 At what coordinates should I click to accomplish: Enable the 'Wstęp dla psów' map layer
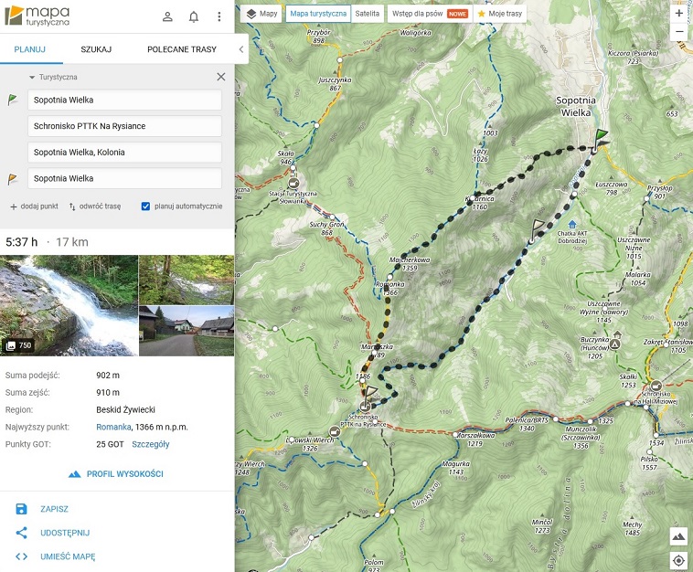point(429,14)
